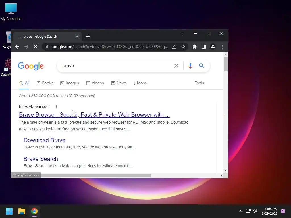Viewport: 291px width, 218px height.
Task: Open options dots beside https://brave.com
Action: (57, 106)
